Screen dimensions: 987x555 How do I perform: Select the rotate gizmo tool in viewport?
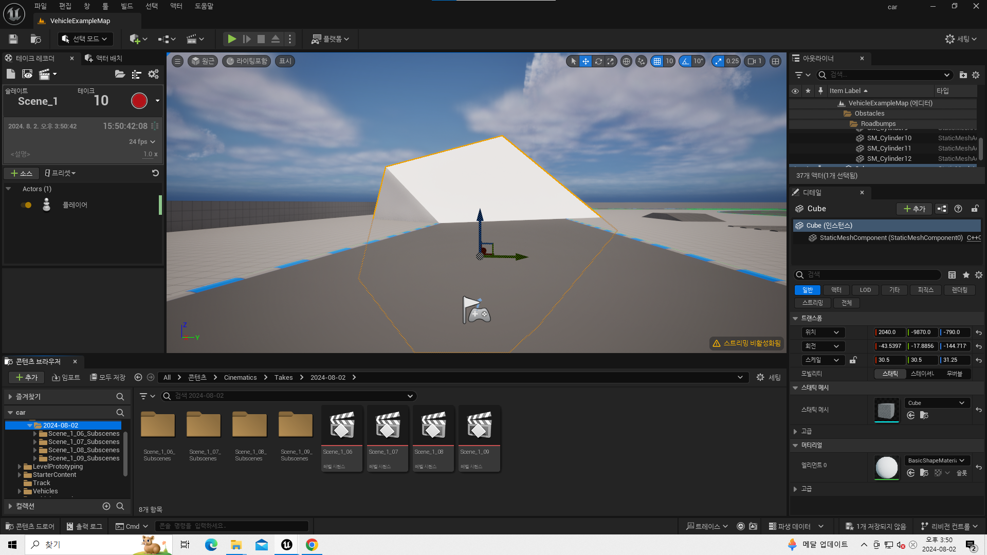598,61
